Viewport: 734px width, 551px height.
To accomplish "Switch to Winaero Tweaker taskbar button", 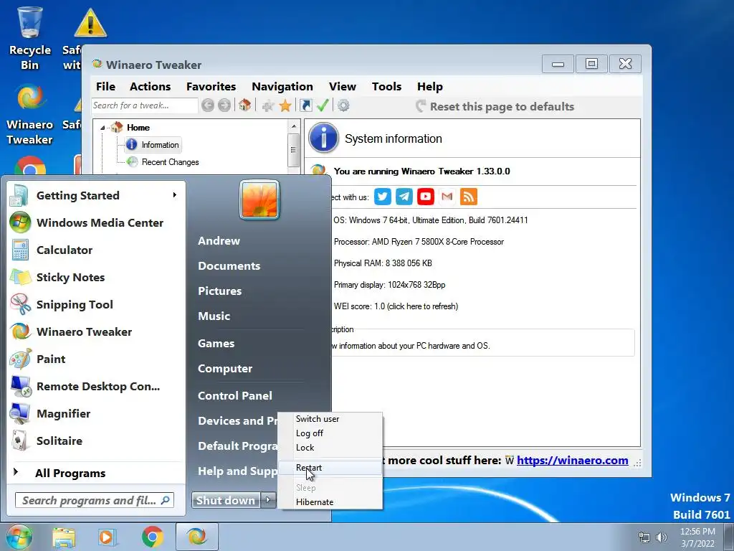I will (x=196, y=537).
